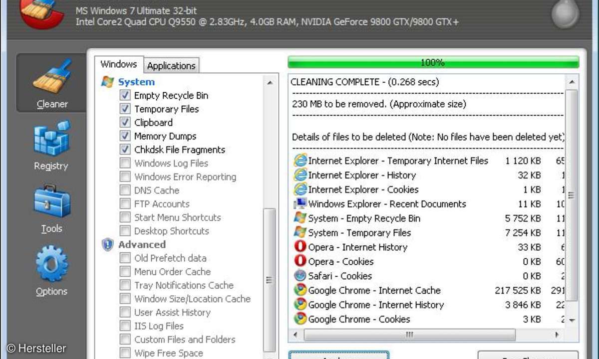Enable the Custom Files and Folders checkbox
Screen dimensions: 599x359
(125, 340)
